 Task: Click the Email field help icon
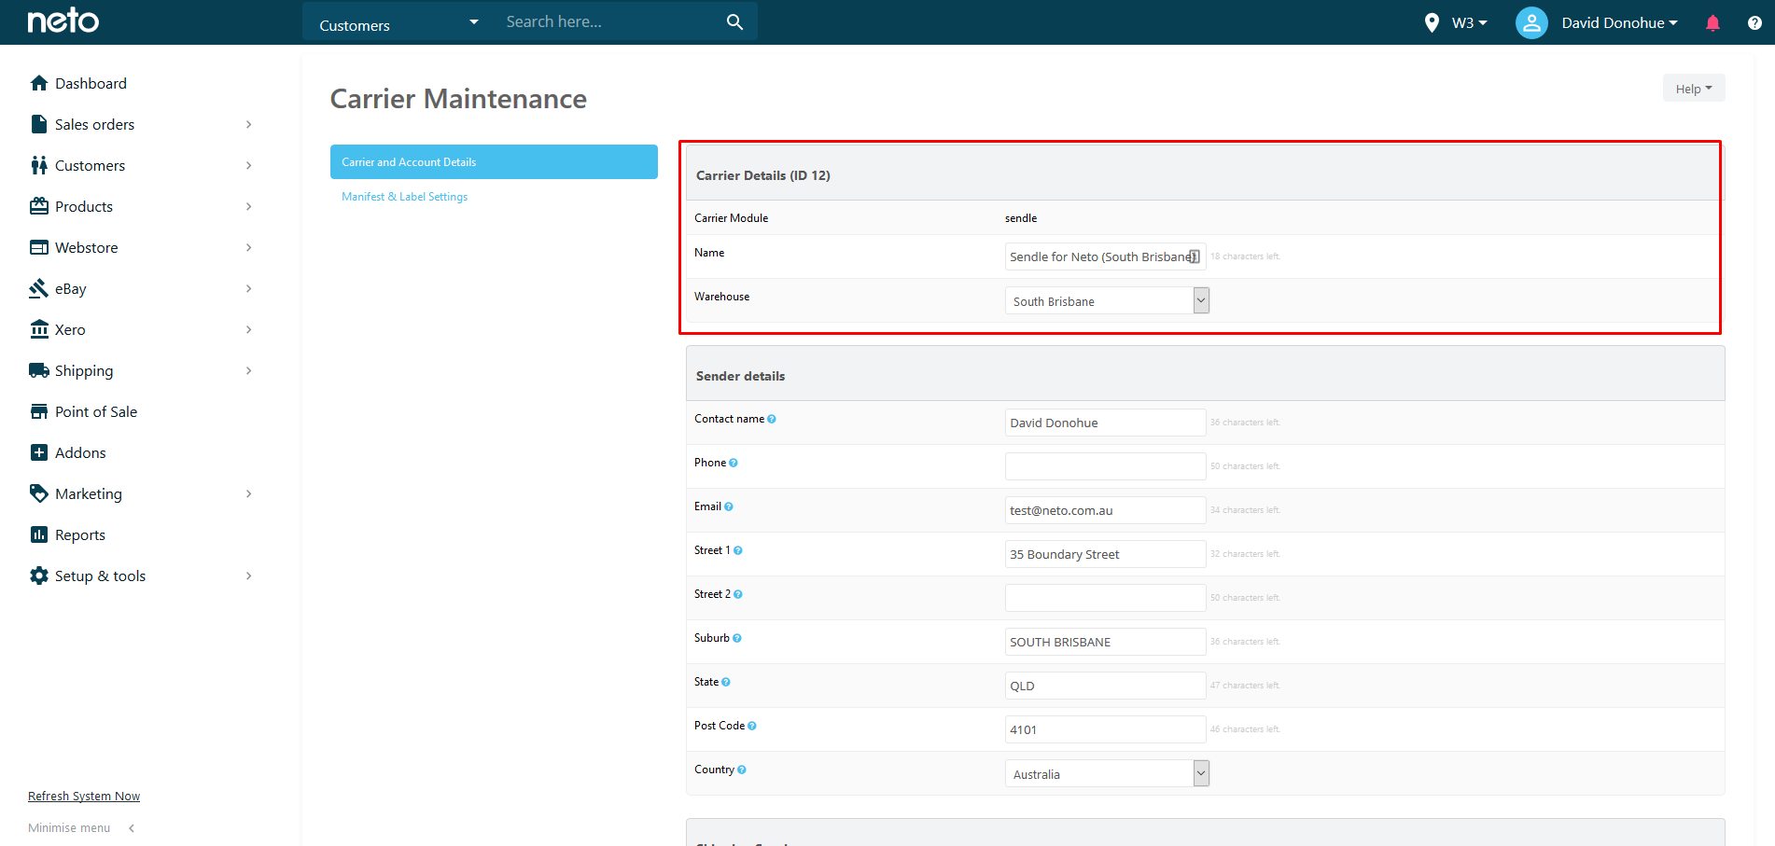(729, 506)
